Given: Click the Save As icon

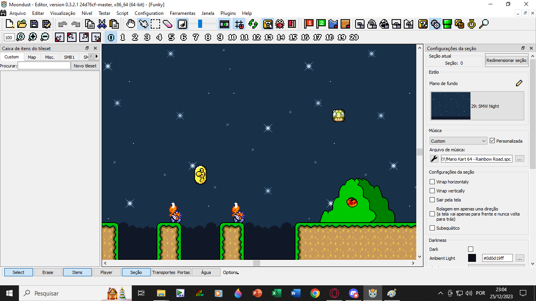Looking at the screenshot, I should (47, 24).
